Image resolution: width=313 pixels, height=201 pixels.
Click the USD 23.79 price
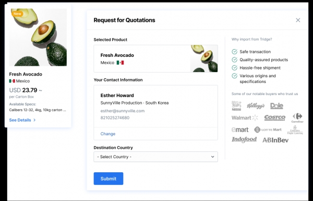point(23,90)
